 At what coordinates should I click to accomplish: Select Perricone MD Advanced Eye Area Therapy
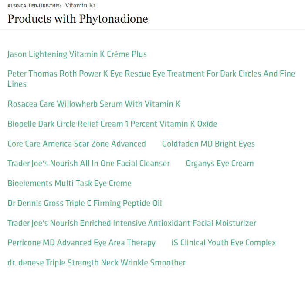[81, 243]
